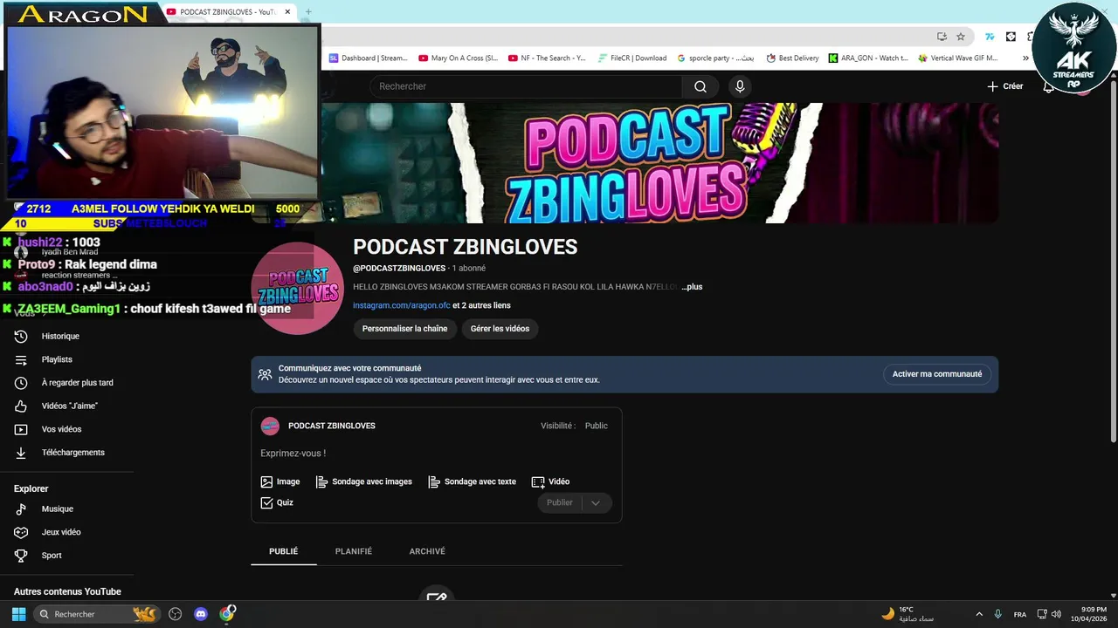Close the PODCAST ZBINGLOVES browser tab
Viewport: 1118px width, 628px height.
(x=287, y=12)
